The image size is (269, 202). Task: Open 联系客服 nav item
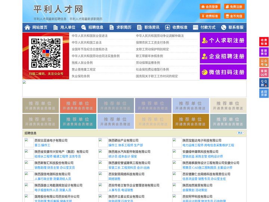tap(236, 27)
